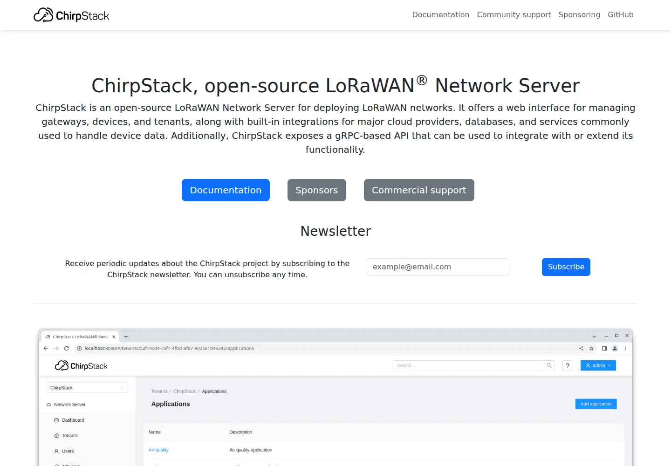The image size is (671, 466).
Task: Click the ChirpStack logo inside the embedded app header
Action: 81,366
